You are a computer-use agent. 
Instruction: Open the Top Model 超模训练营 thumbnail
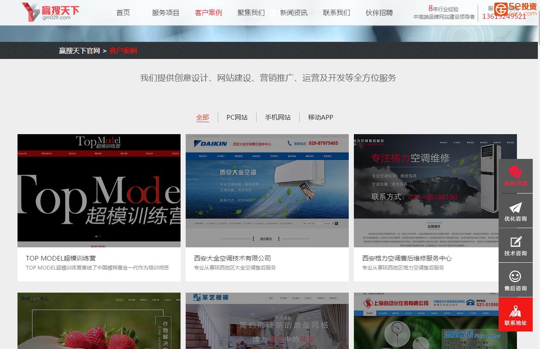point(99,191)
